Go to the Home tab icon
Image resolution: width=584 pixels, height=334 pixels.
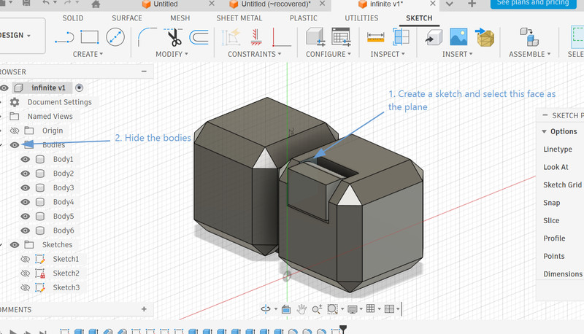tap(96, 4)
